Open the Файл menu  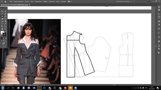pos(11,1)
